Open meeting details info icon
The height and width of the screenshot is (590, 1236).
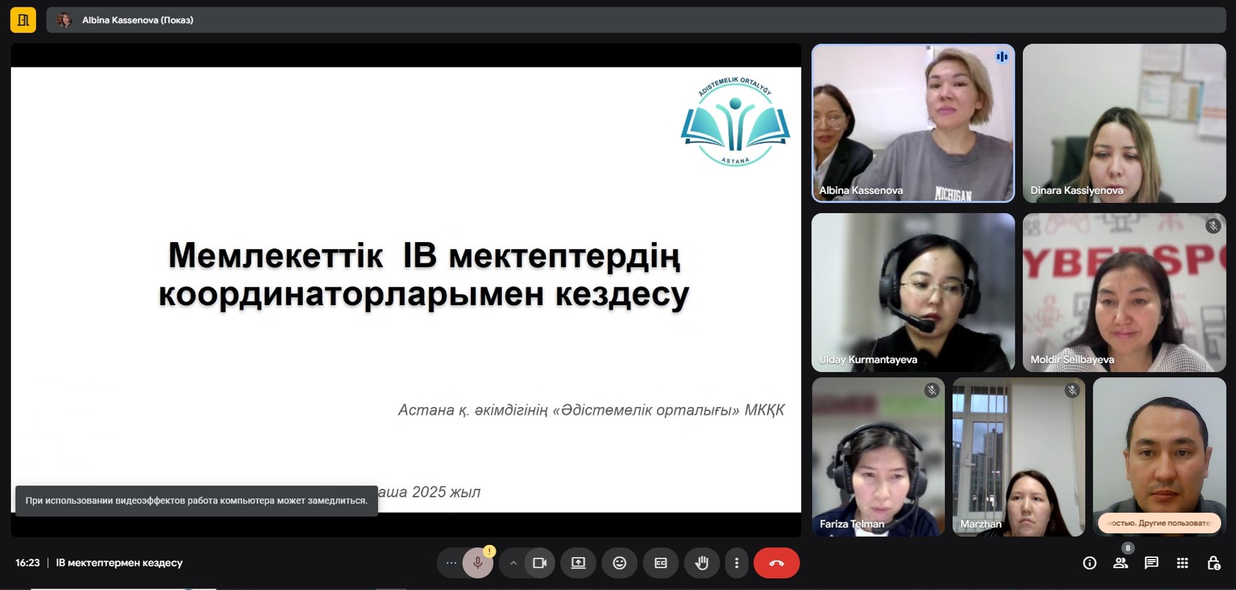1090,563
